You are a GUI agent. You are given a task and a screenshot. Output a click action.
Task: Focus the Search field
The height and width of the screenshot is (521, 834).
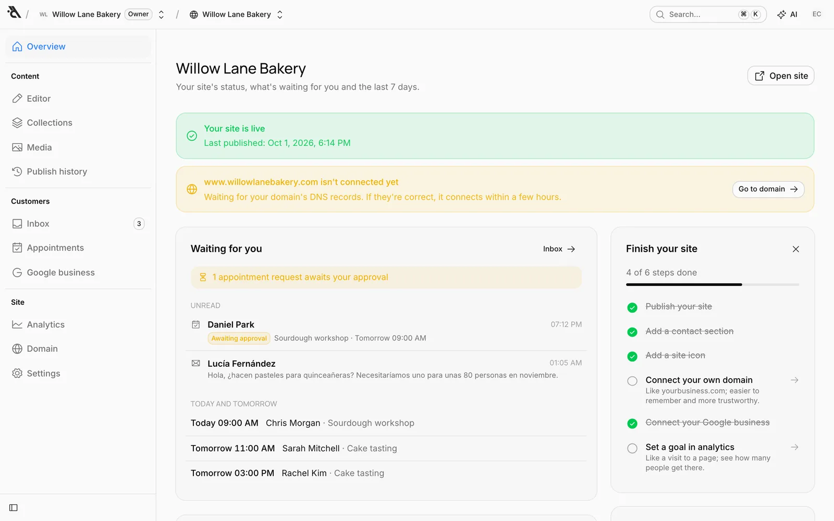tap(708, 15)
